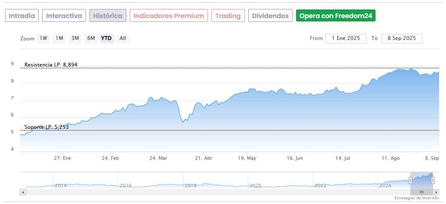The image size is (446, 204).
Task: Choose the 6M zoom range
Action: (x=91, y=38)
